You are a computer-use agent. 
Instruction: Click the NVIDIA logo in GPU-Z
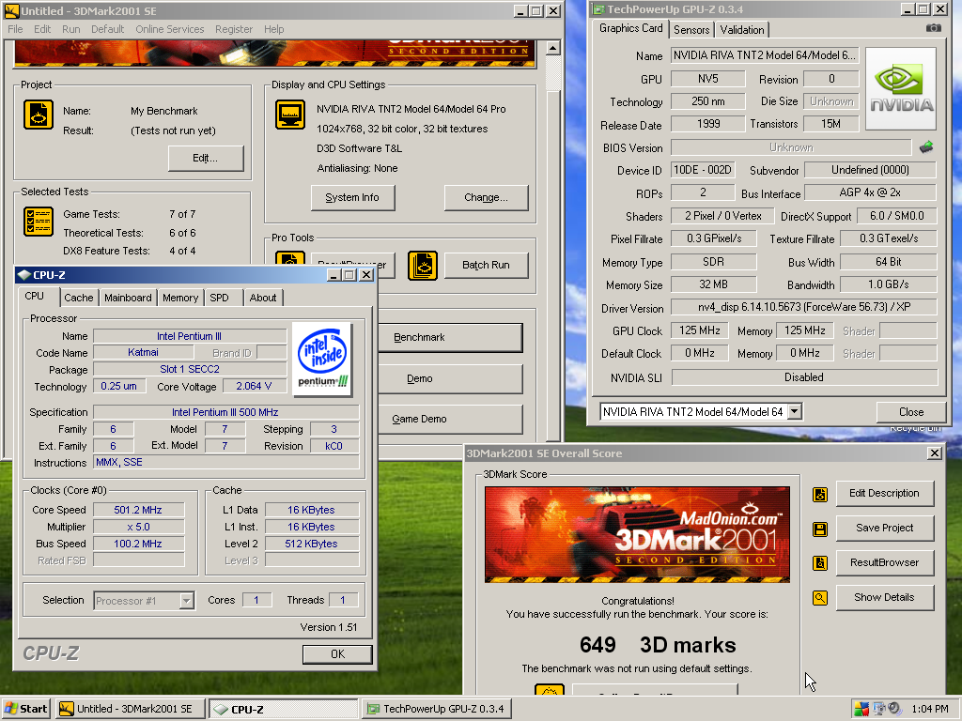tap(901, 89)
